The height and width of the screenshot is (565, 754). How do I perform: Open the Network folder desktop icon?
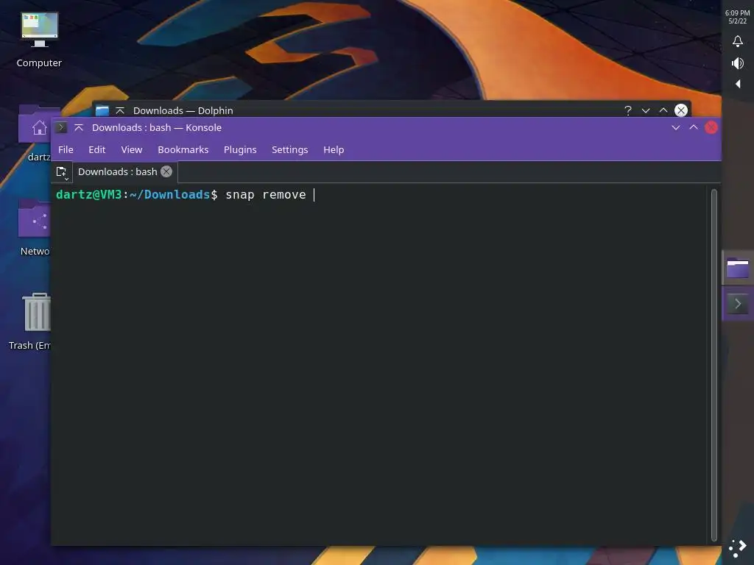click(35, 228)
